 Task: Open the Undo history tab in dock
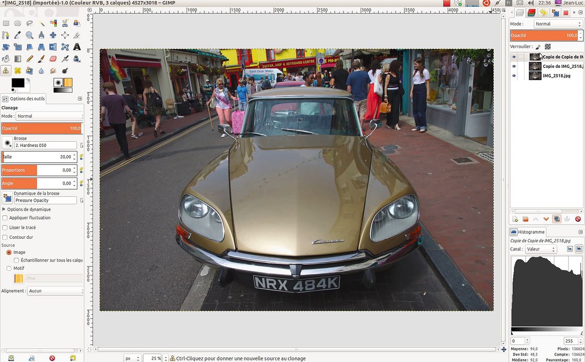(543, 13)
